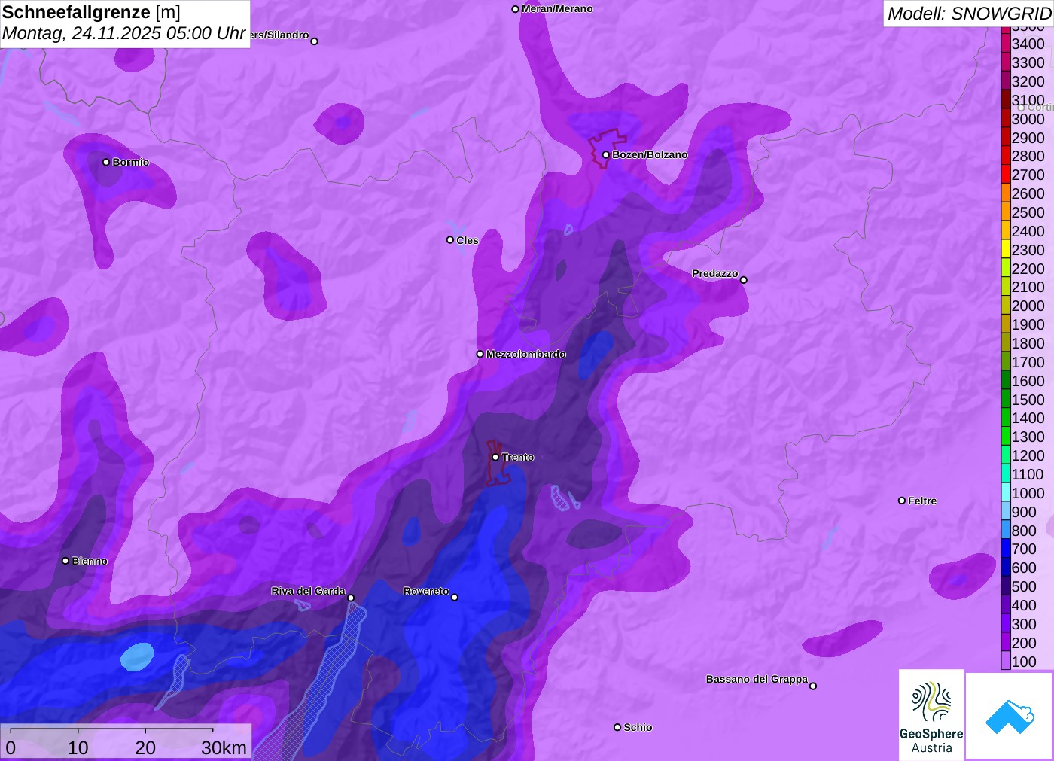Select the 3000 legend value
Image resolution: width=1054 pixels, height=761 pixels.
pos(1028,119)
